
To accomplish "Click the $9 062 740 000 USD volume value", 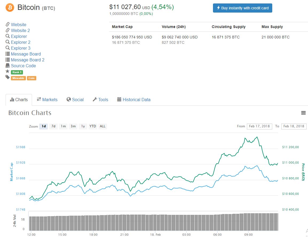I will pyautogui.click(x=180, y=37).
